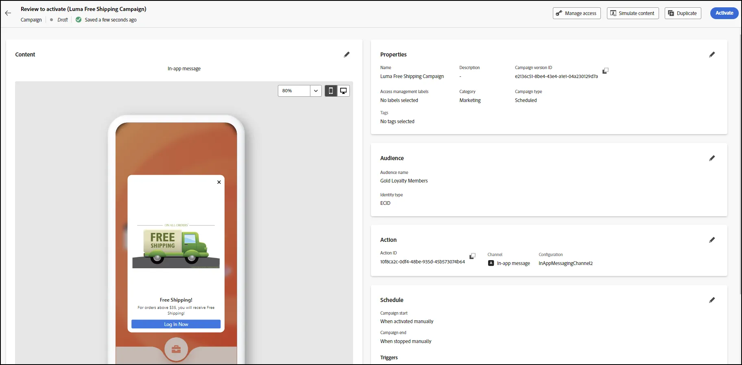Duplicate the campaign

pyautogui.click(x=683, y=13)
